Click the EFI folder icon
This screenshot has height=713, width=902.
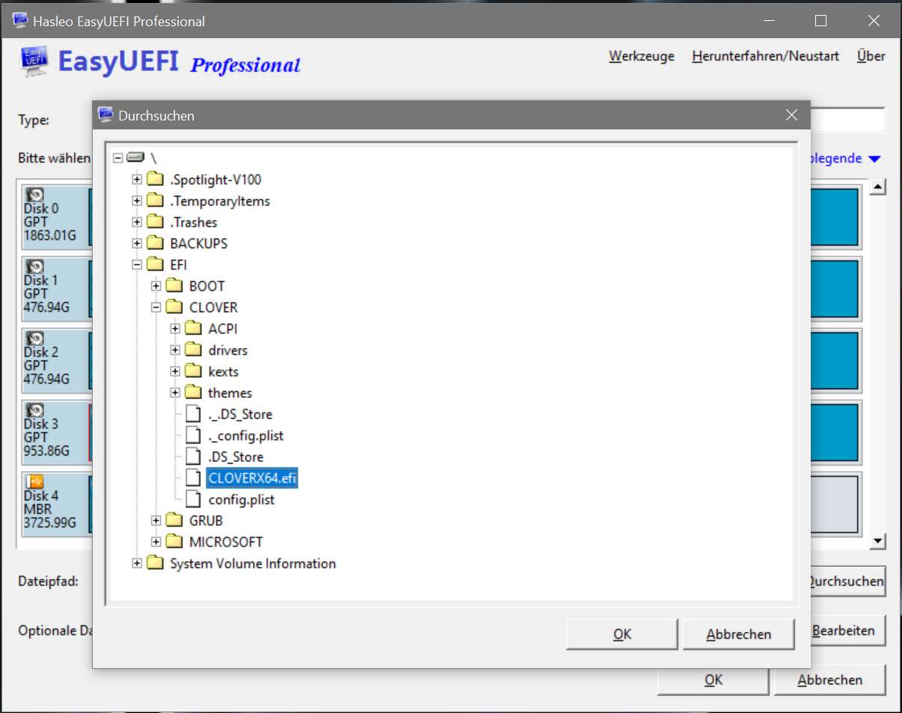click(155, 265)
